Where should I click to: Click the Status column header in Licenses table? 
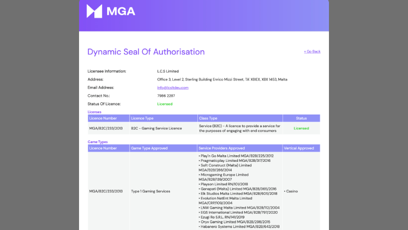click(301, 118)
